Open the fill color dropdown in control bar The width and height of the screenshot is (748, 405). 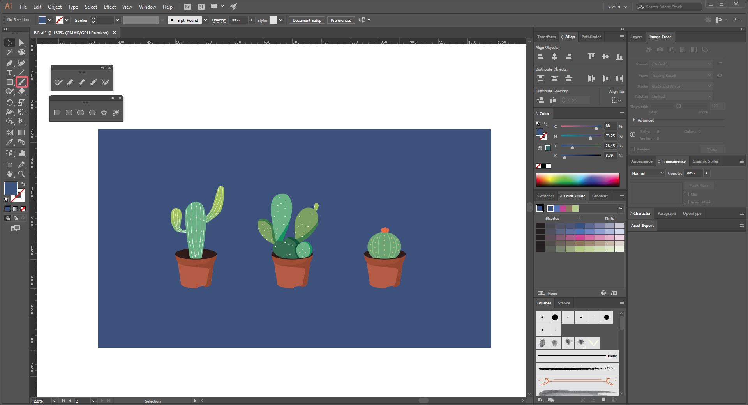click(x=50, y=20)
